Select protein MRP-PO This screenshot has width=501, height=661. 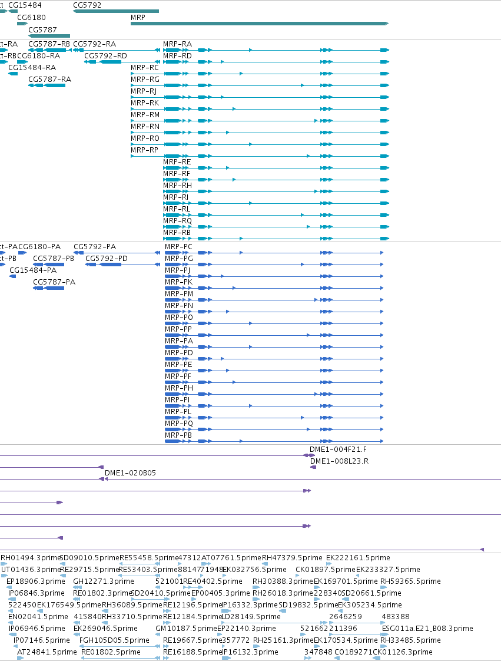tap(179, 318)
